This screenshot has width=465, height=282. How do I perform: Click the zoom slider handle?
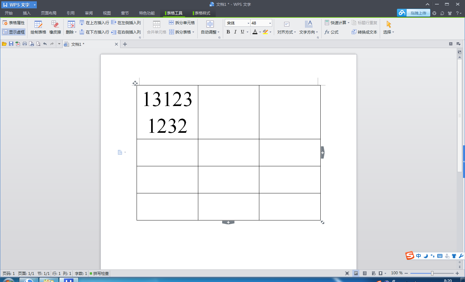(432, 273)
